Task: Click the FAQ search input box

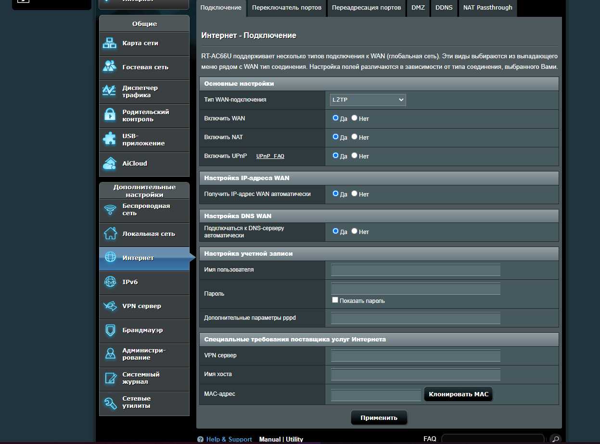Action: coord(493,439)
